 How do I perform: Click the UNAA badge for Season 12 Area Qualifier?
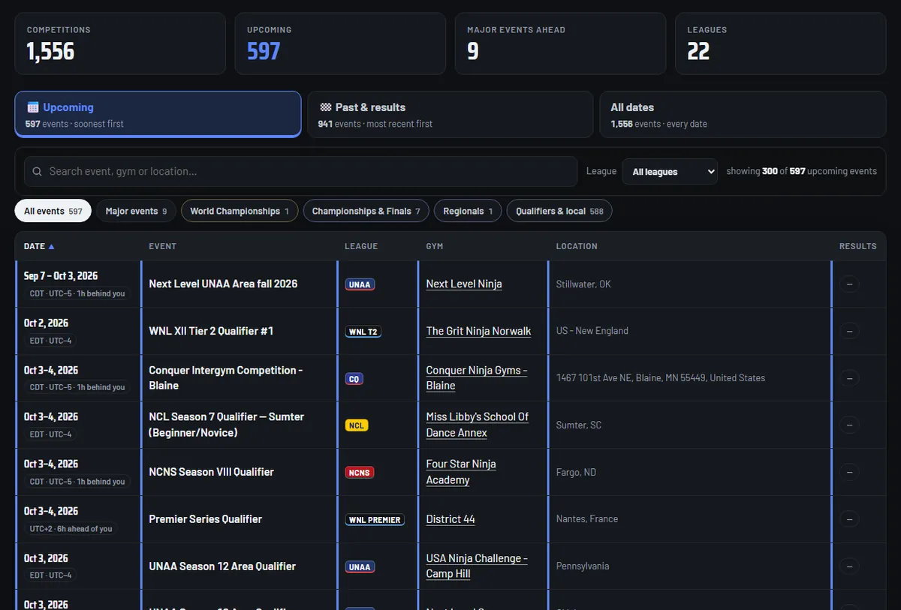[360, 567]
